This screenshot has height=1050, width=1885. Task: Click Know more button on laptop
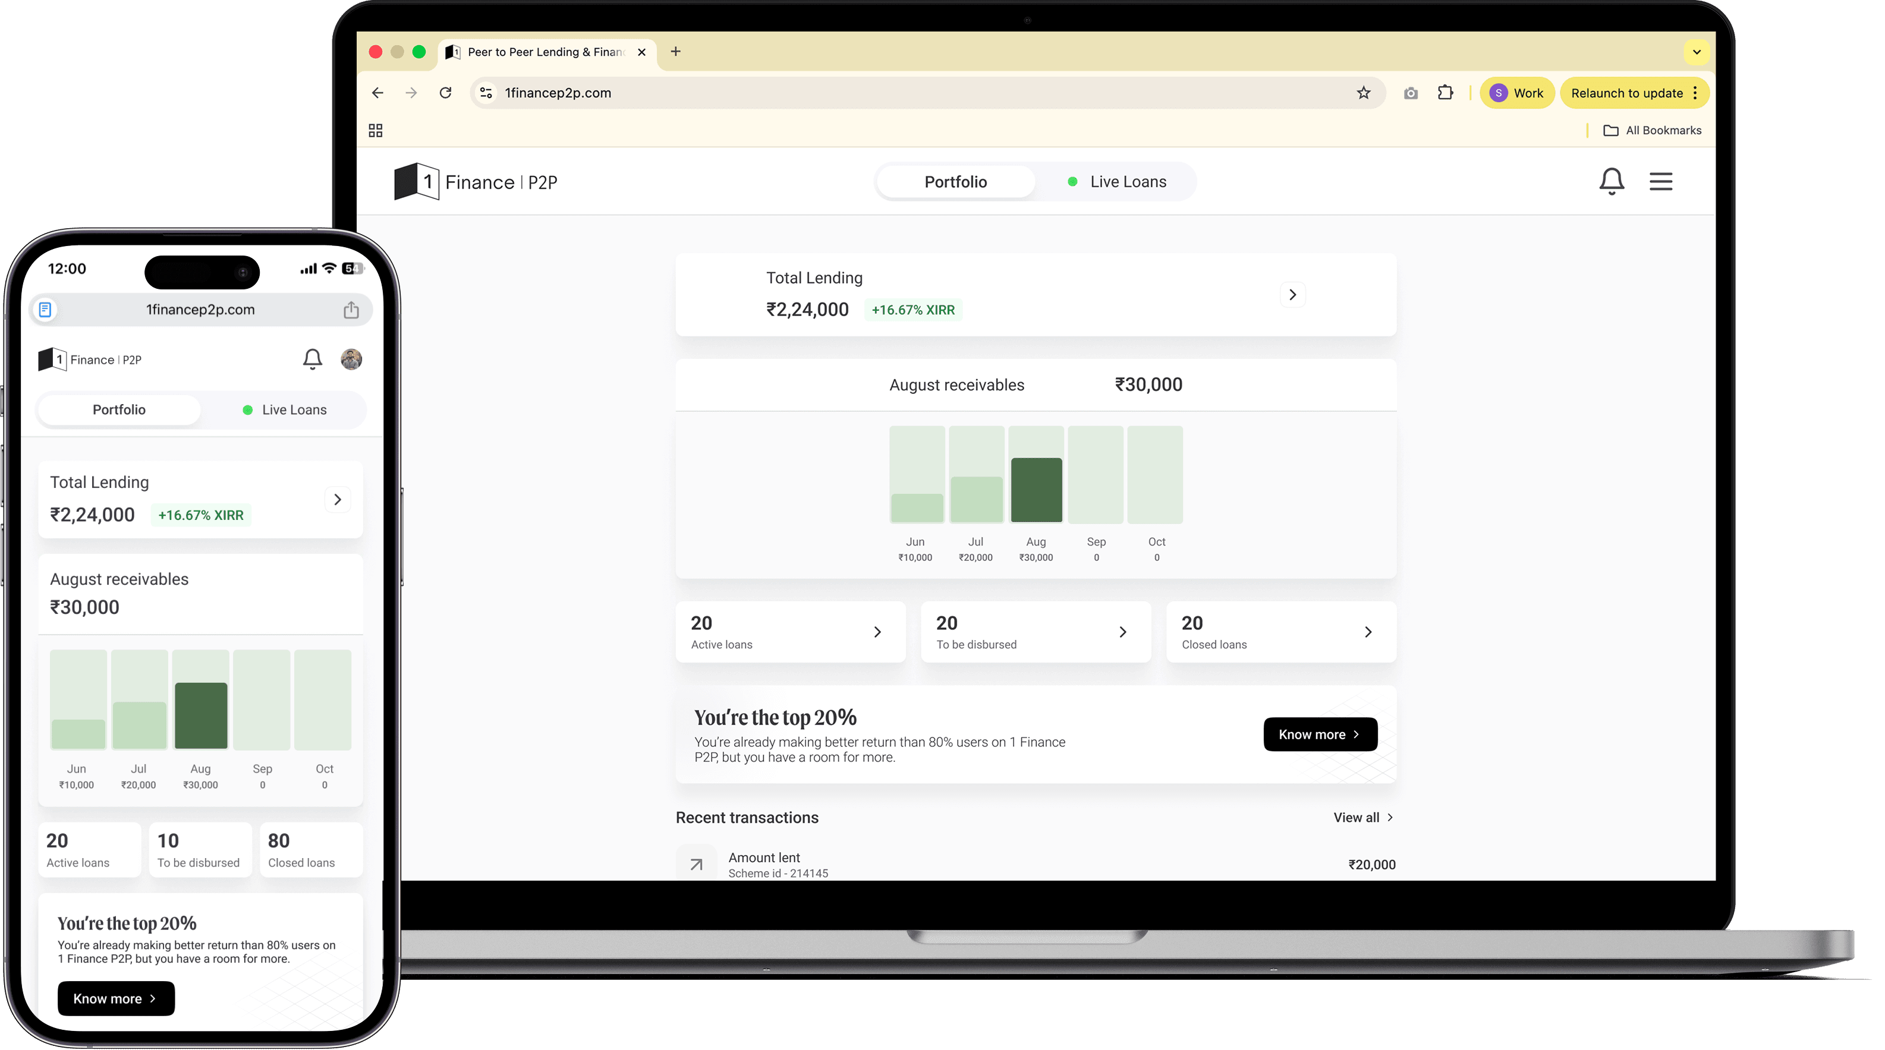[x=1320, y=734]
